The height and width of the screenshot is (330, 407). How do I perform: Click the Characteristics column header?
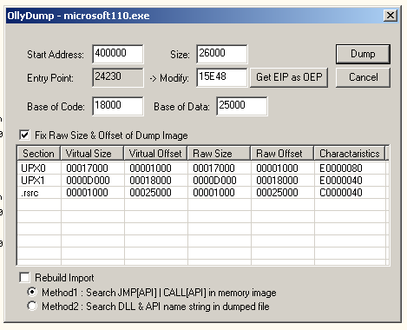[x=350, y=154]
